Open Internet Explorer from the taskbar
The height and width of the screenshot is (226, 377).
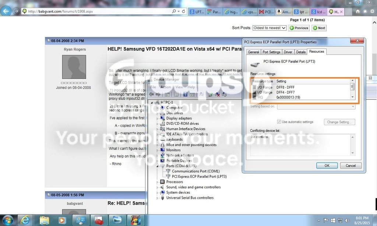[x=25, y=220]
